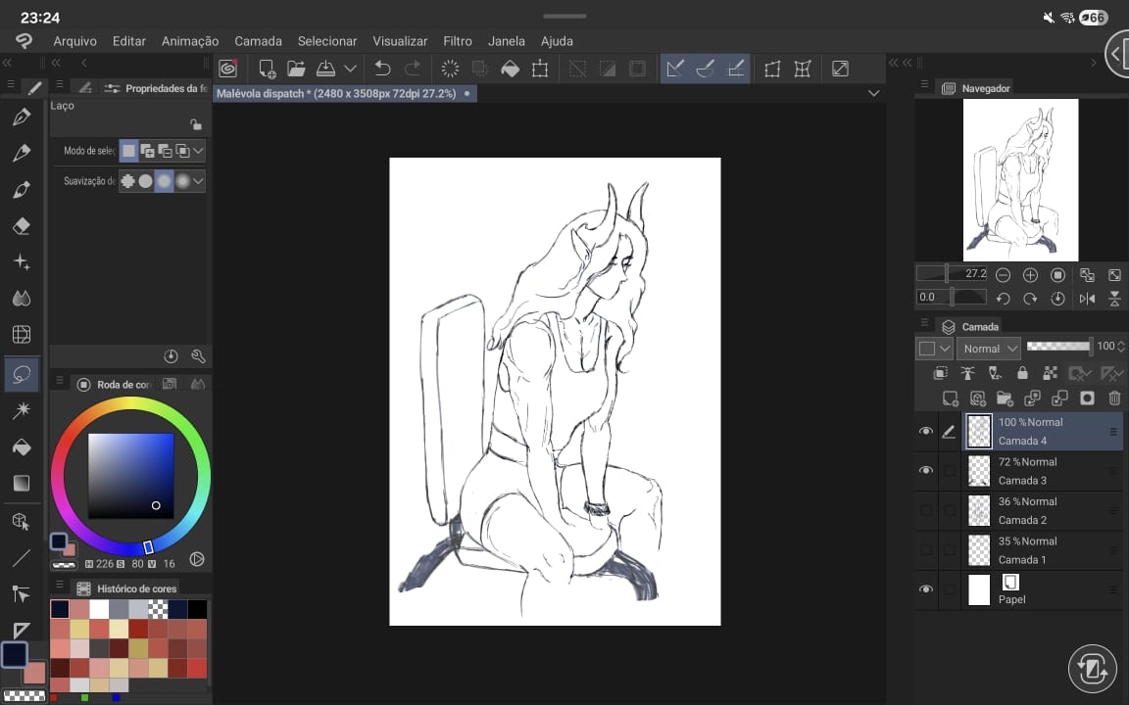Pick the red swatch in color history

click(197, 668)
